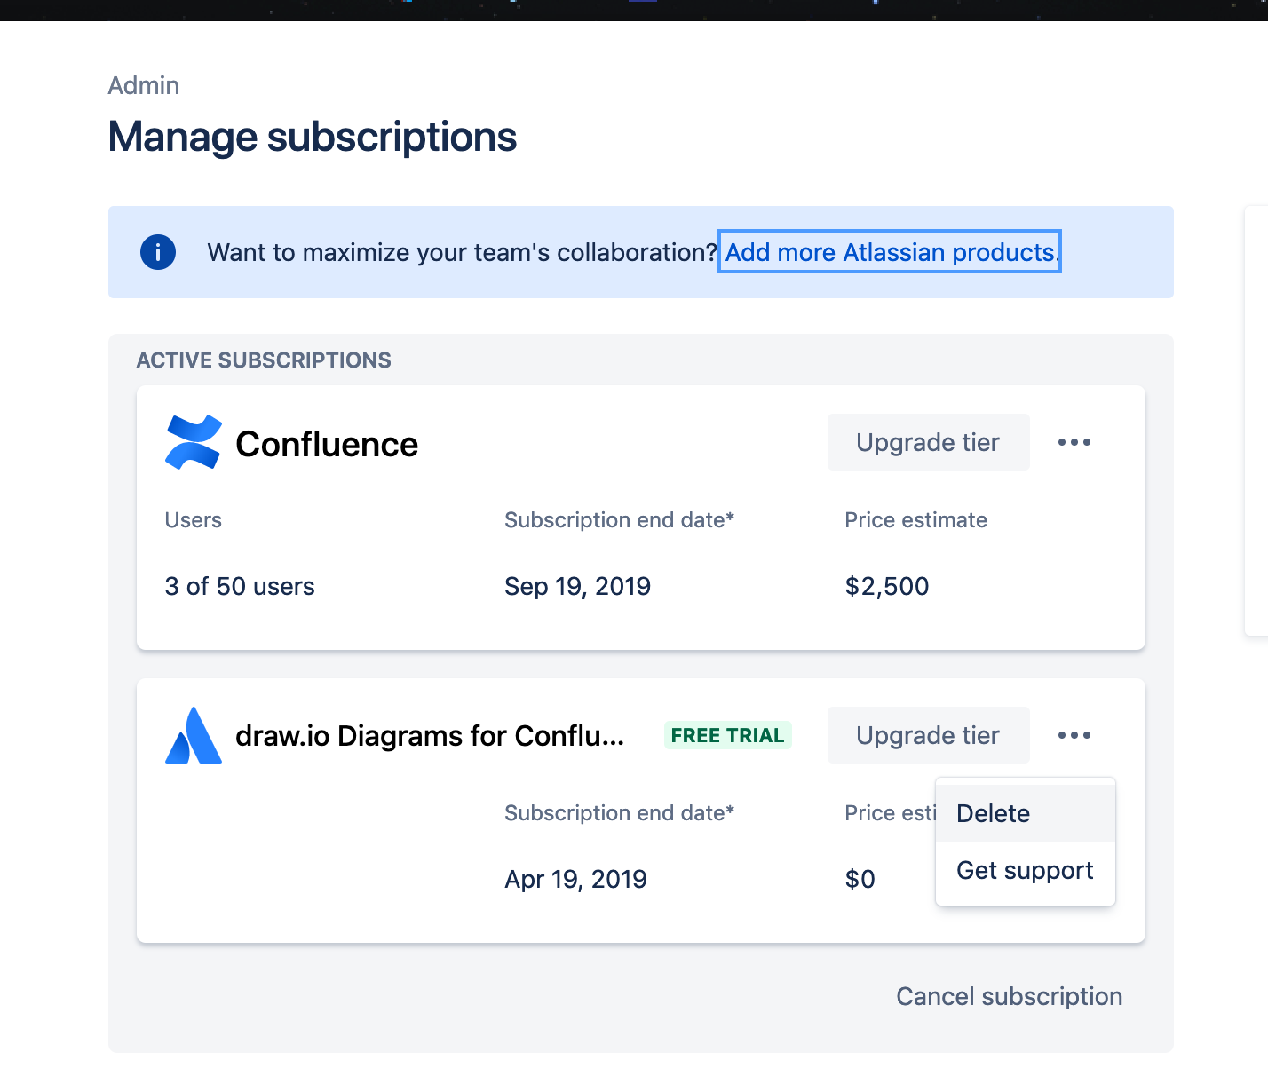This screenshot has height=1092, width=1268.
Task: Click the Confluence double-arrow logo mark
Action: pyautogui.click(x=193, y=441)
